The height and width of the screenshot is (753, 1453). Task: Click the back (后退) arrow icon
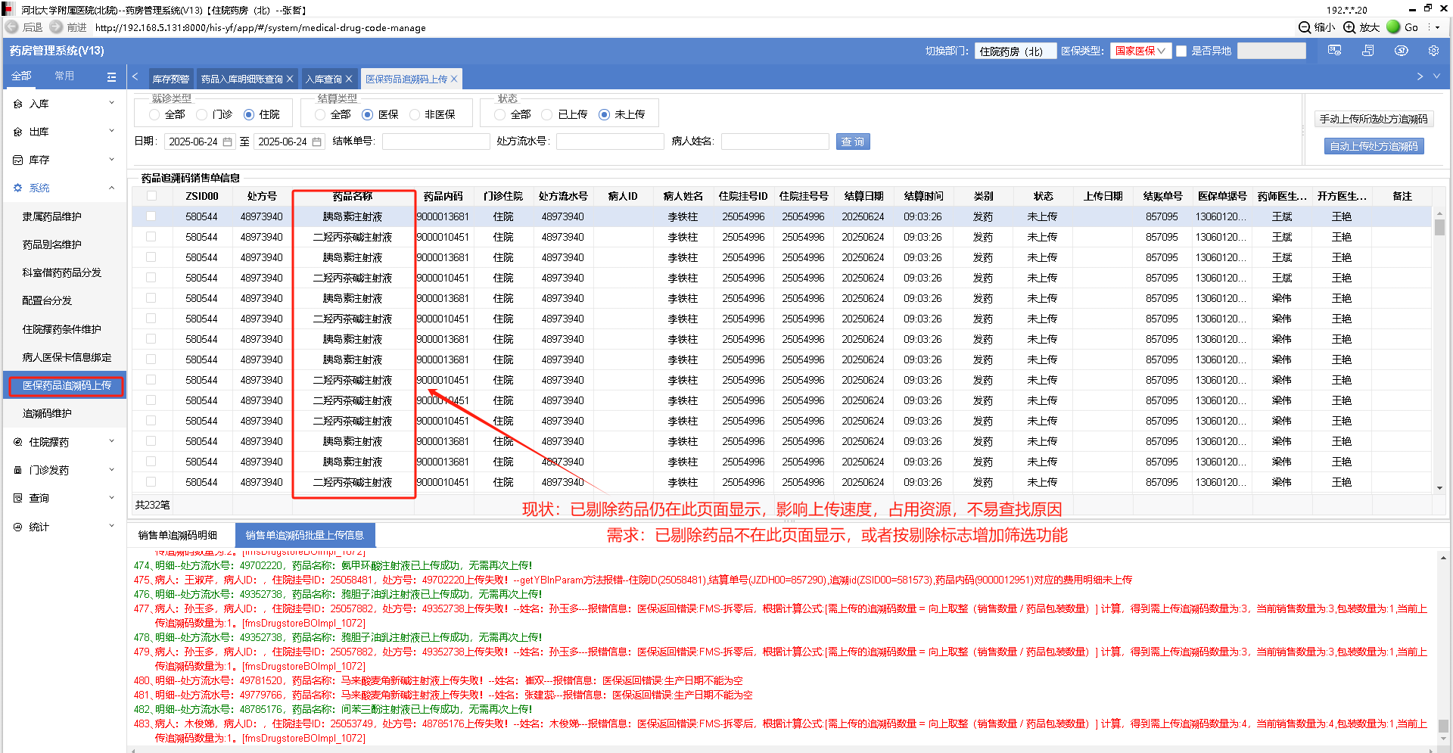pos(12,27)
